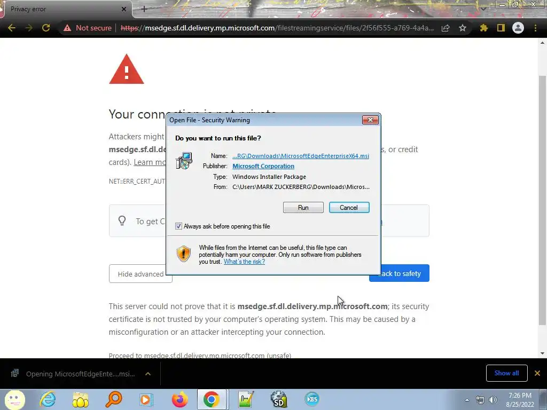
Task: Click the network tray icon
Action: coord(480,400)
